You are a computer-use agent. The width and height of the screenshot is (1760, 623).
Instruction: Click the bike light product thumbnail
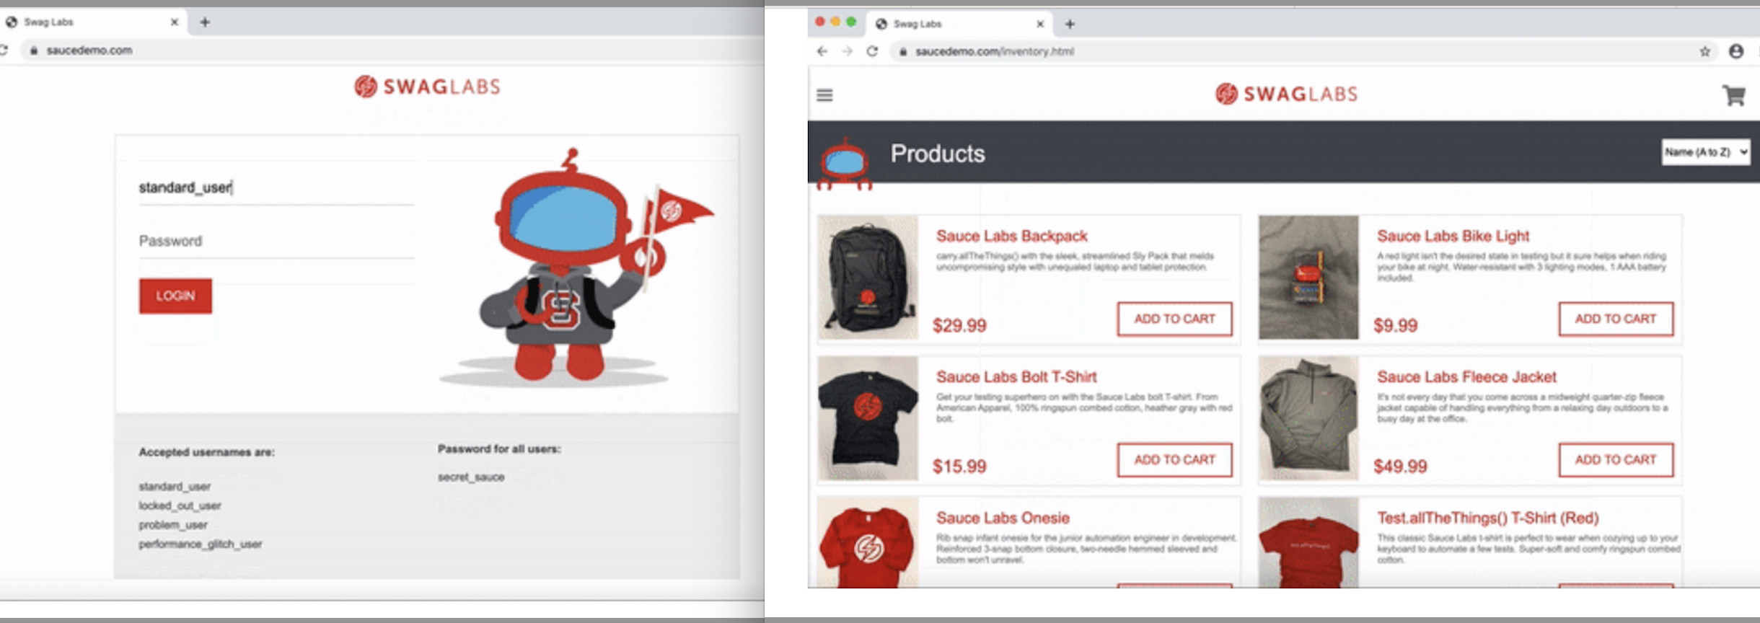click(1308, 278)
